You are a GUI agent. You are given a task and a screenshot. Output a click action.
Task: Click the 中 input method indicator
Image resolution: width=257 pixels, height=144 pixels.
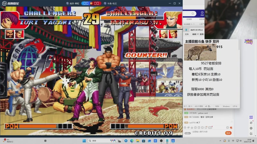coord(233,141)
